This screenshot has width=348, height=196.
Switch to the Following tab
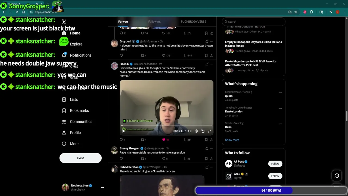coord(154,22)
